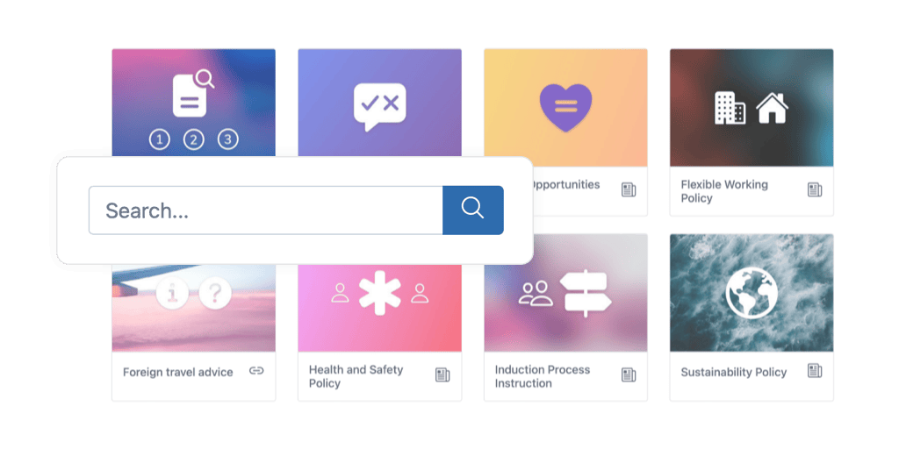
Task: Select the globe ocean thumbnail
Action: pyautogui.click(x=752, y=293)
